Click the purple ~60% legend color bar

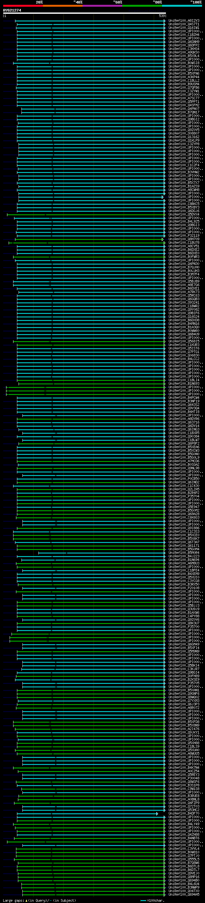click(102, 6)
